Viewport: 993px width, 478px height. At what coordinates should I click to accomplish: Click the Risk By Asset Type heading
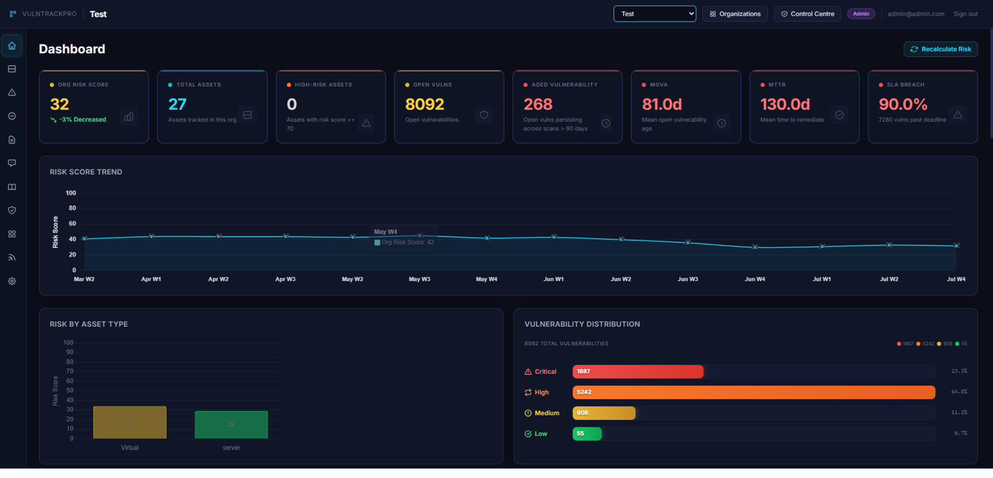[89, 324]
